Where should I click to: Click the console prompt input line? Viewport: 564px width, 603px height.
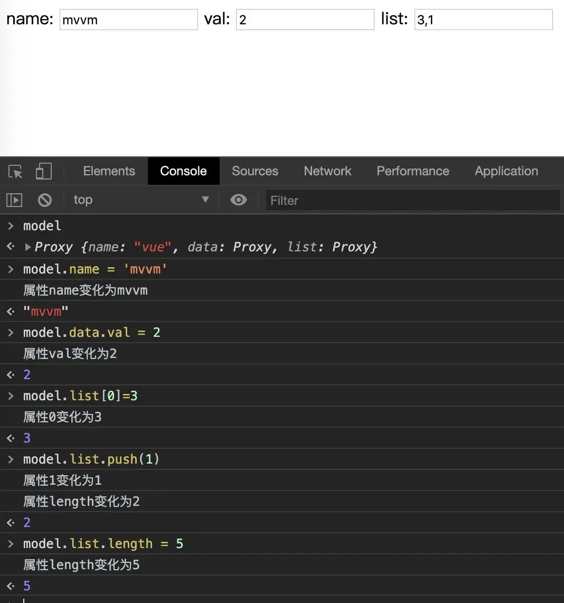pos(282,600)
